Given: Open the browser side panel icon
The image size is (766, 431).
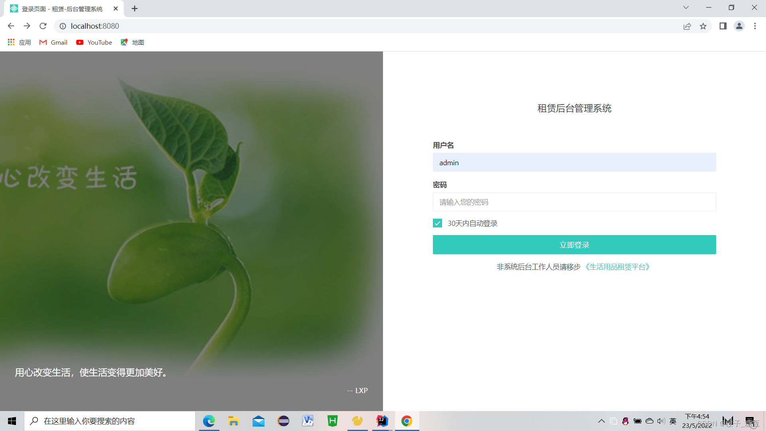Looking at the screenshot, I should click(723, 26).
